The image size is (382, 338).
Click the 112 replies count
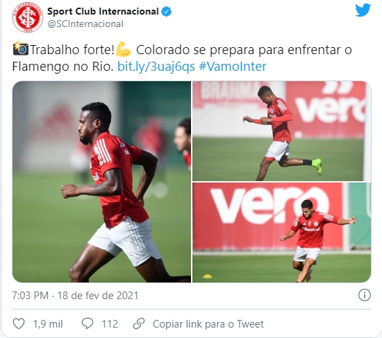point(110,324)
